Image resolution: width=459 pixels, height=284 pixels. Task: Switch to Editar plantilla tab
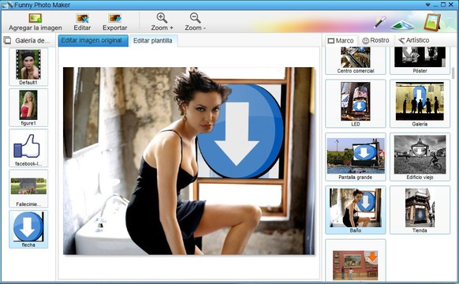click(x=153, y=41)
